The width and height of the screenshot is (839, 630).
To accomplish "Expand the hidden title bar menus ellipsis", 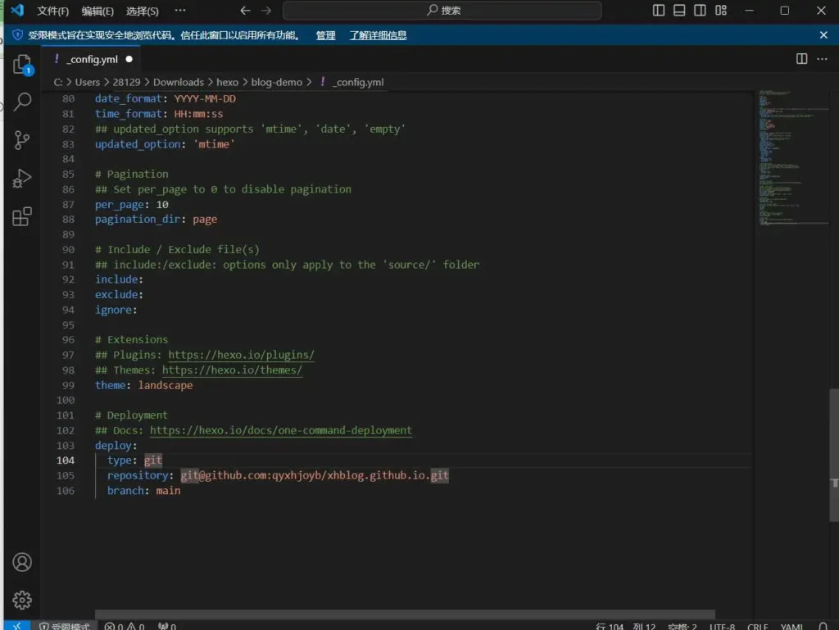I will pos(180,11).
